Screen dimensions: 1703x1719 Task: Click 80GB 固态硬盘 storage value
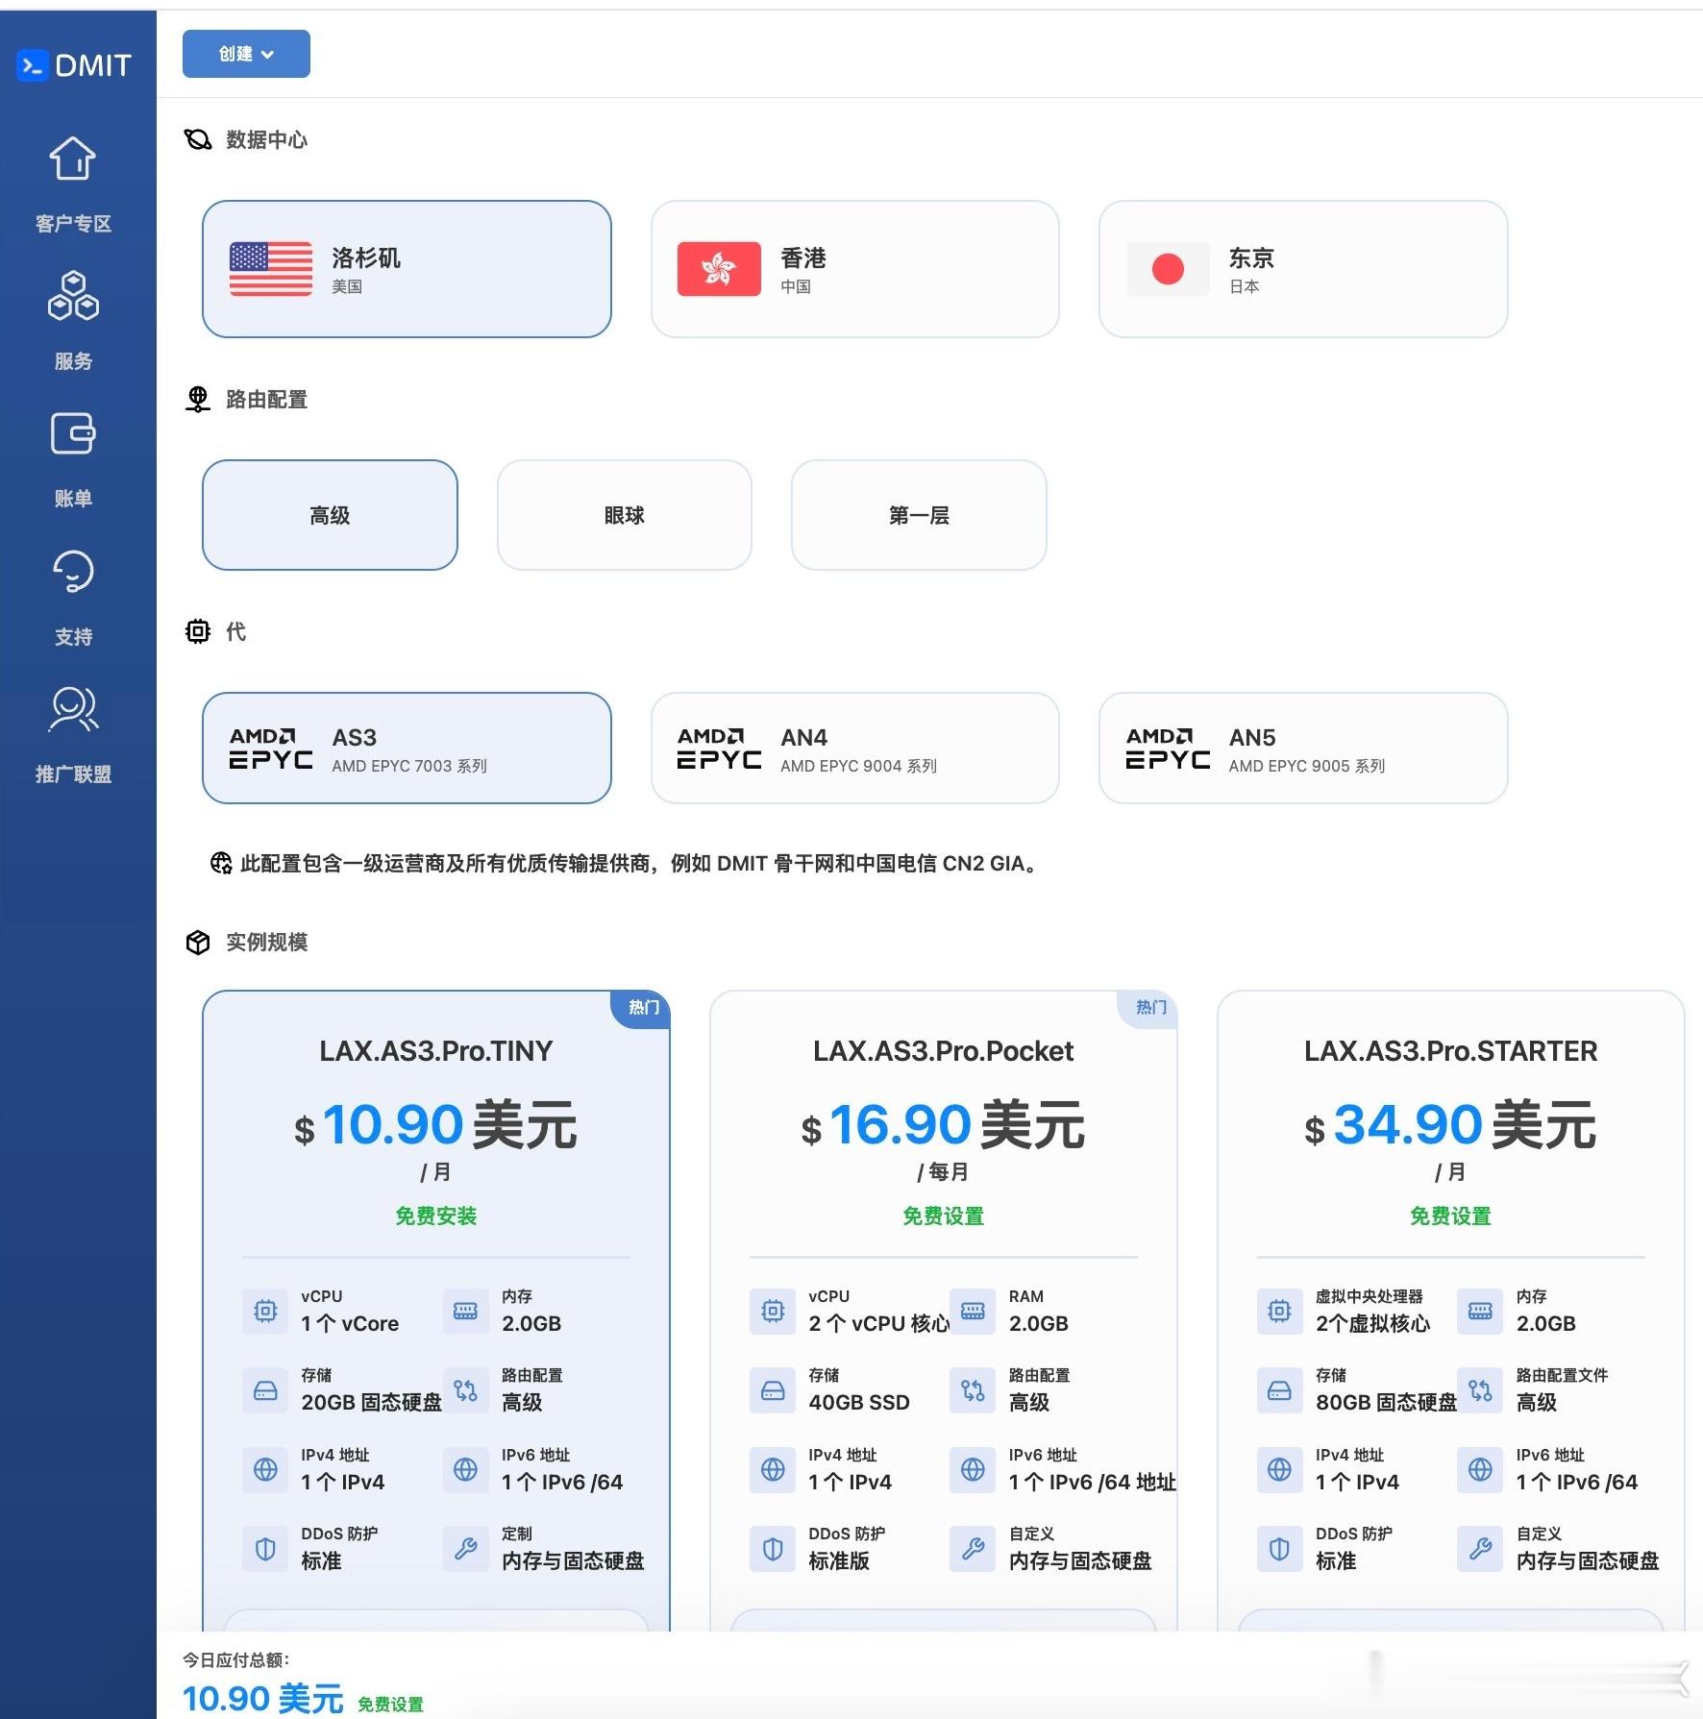point(1386,1403)
